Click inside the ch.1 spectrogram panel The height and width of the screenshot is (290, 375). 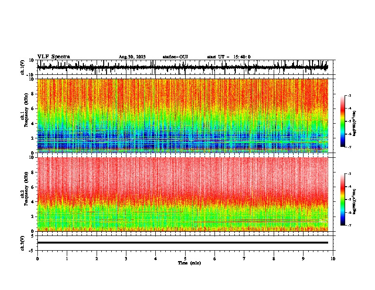[182, 116]
